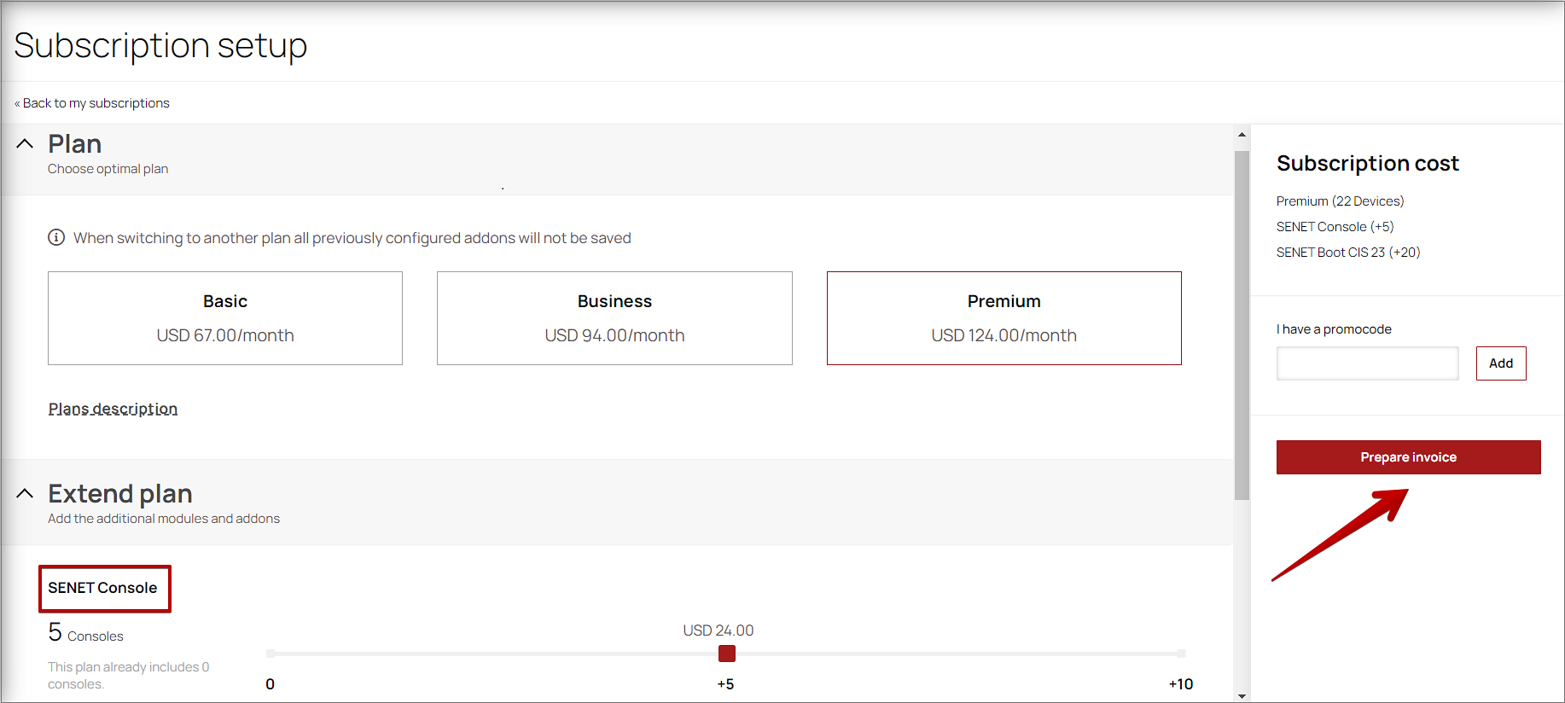Click the highlighted SENET Console heading

click(103, 588)
